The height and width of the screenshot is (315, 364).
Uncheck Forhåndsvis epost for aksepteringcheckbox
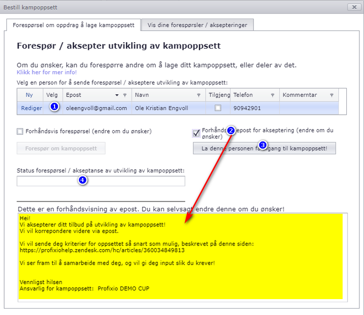(x=196, y=133)
